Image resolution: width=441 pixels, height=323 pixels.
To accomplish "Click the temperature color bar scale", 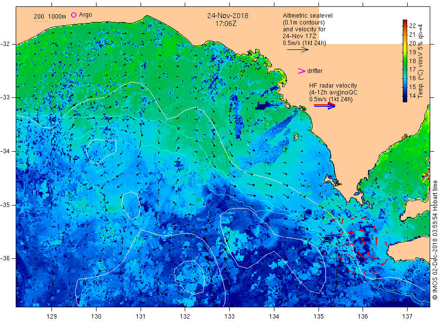I will click(405, 61).
